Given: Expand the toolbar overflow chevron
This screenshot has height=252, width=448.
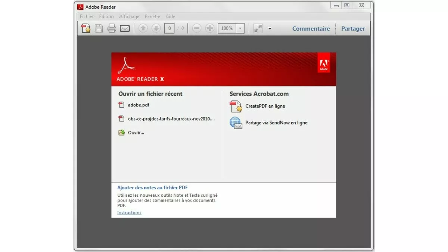Looking at the screenshot, I should [270, 27].
